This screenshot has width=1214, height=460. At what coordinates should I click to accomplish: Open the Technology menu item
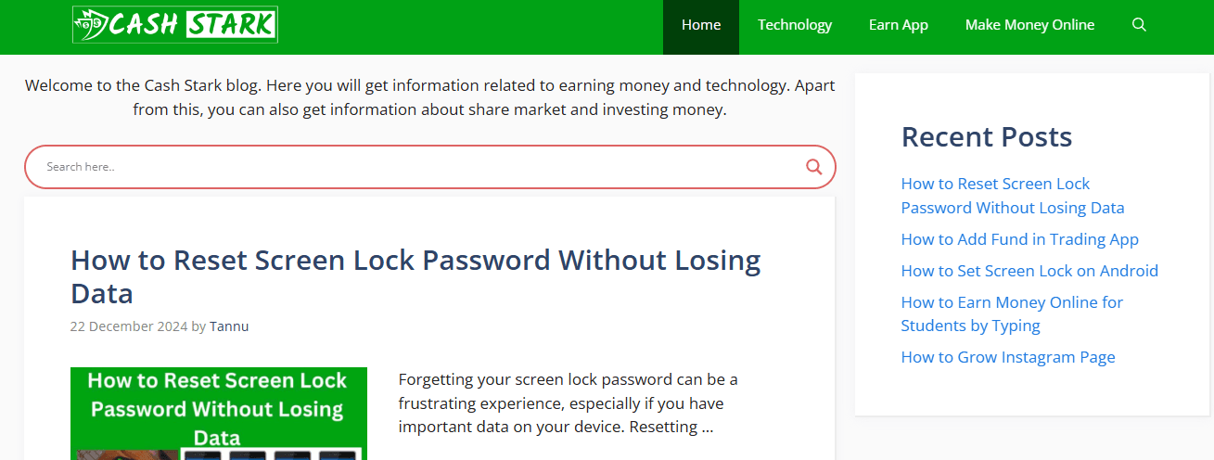click(x=795, y=25)
